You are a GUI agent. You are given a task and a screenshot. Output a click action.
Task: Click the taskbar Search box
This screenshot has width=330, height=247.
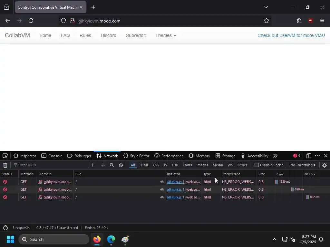click(x=54, y=239)
